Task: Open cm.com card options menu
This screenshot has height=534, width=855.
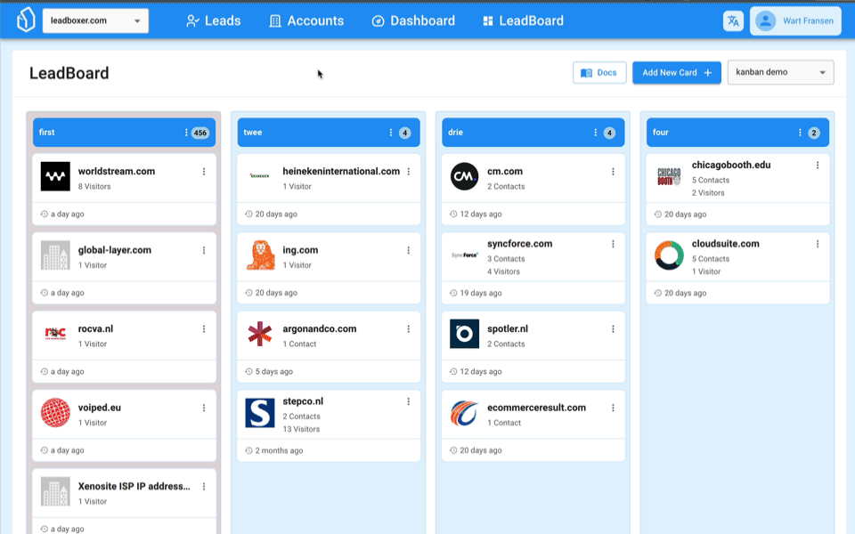Action: (x=613, y=171)
